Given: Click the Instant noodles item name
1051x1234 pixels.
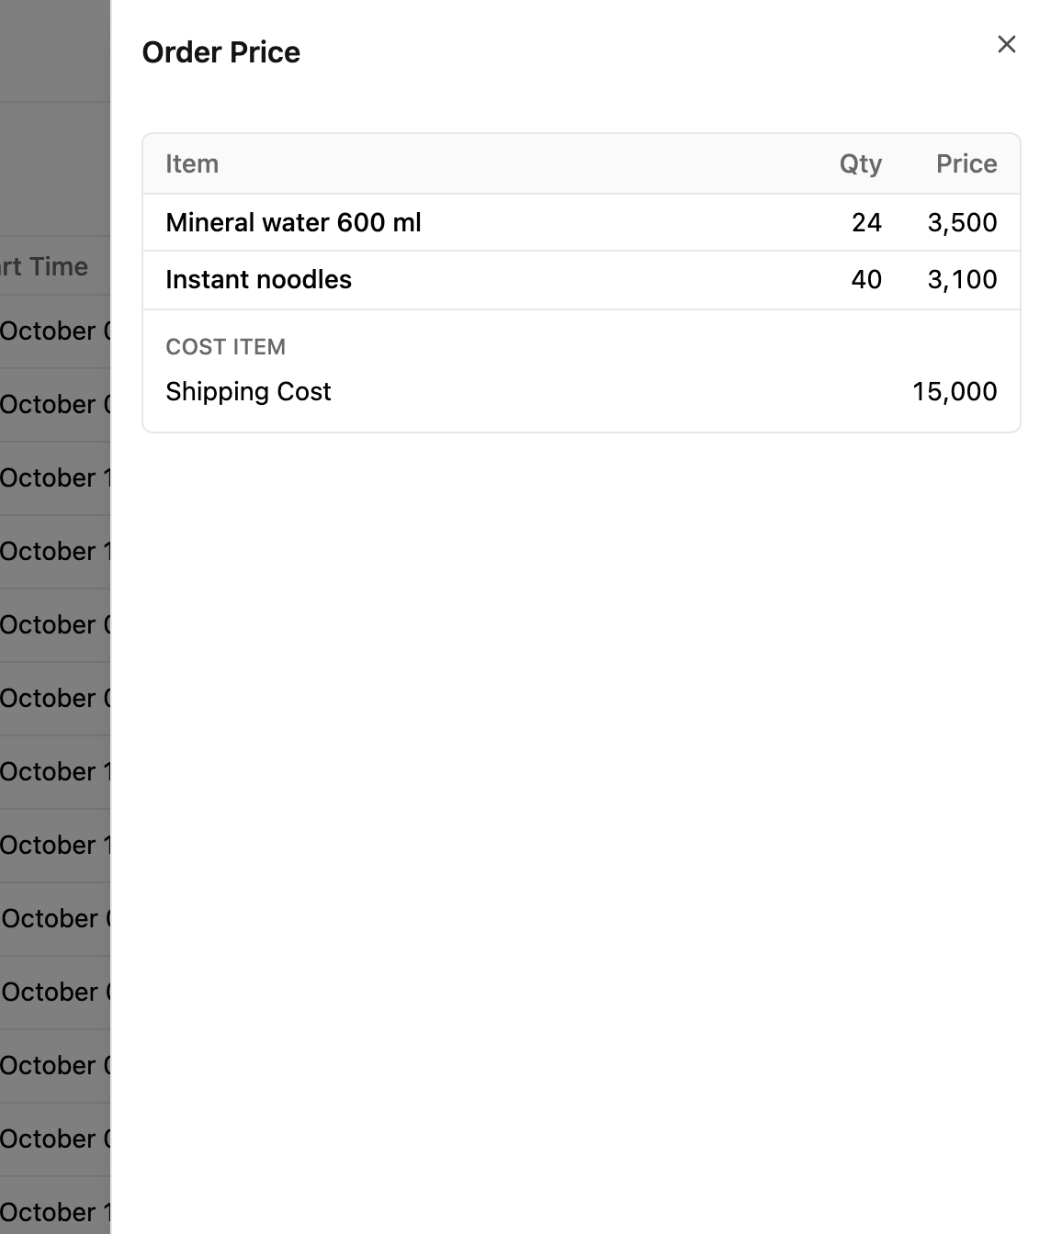Looking at the screenshot, I should (x=258, y=279).
